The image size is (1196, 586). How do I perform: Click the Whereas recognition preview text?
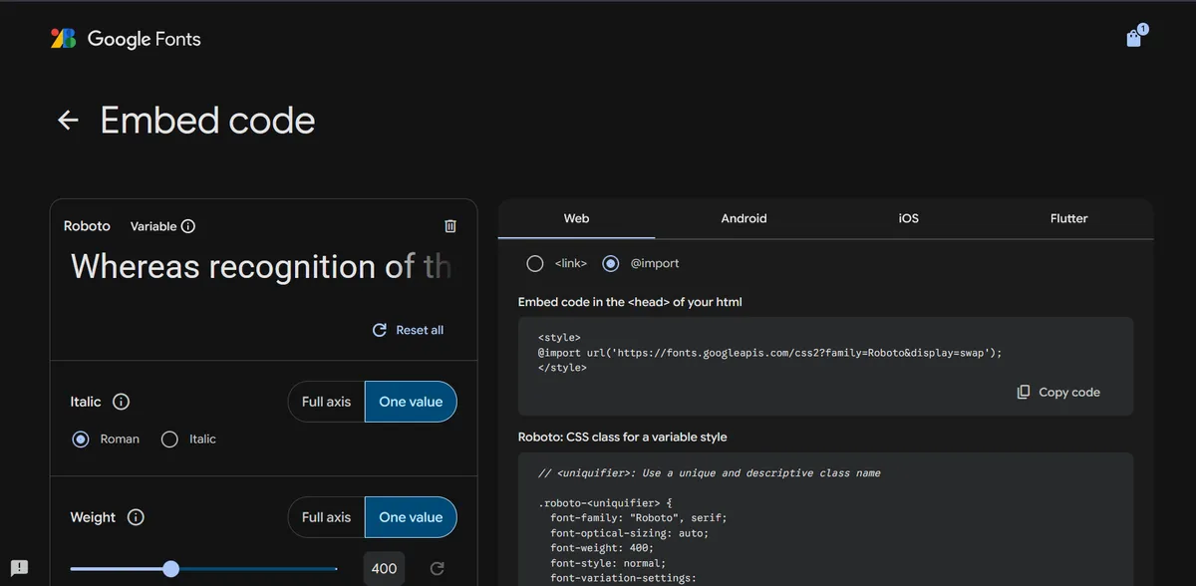261,267
